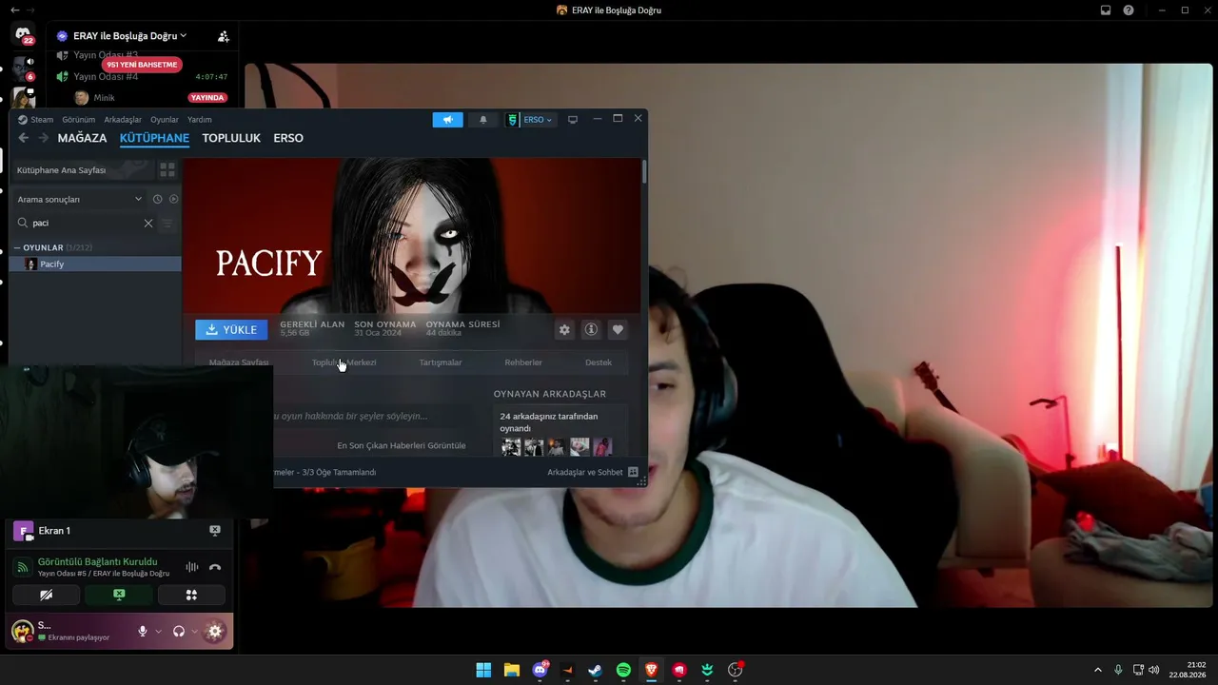Go to the KÜTÜPHANE tab
Image resolution: width=1218 pixels, height=685 pixels.
pos(154,138)
